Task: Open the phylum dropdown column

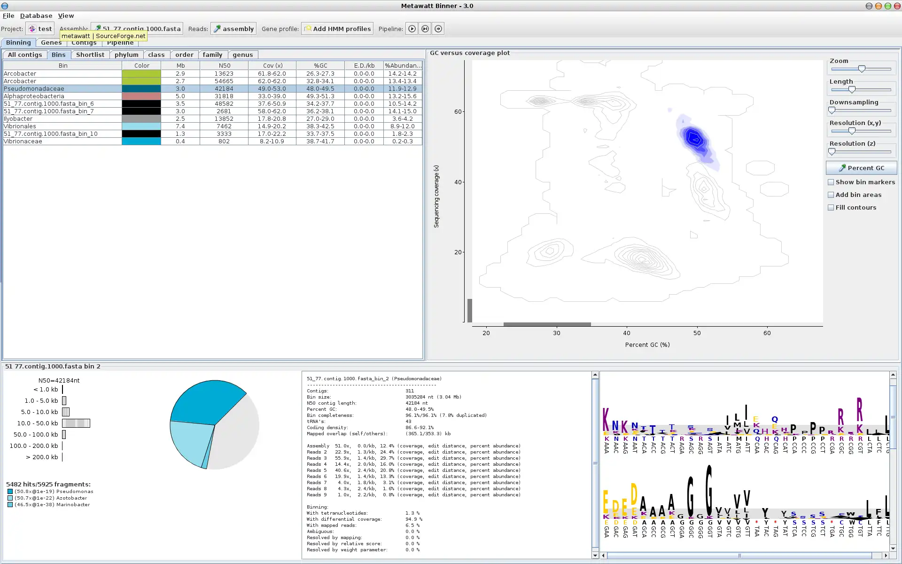Action: click(x=127, y=54)
